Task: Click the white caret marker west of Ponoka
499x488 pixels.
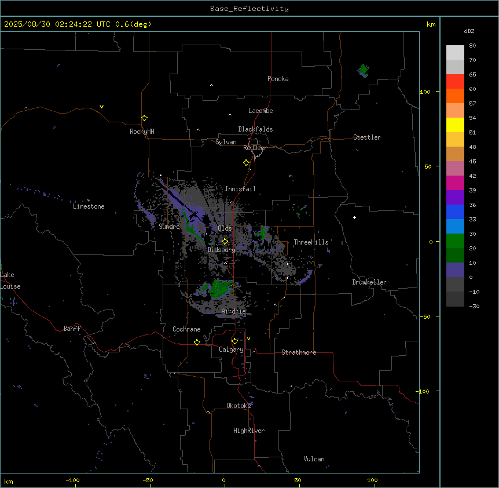Action: coord(211,85)
